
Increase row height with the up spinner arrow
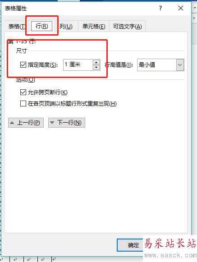coord(96,63)
